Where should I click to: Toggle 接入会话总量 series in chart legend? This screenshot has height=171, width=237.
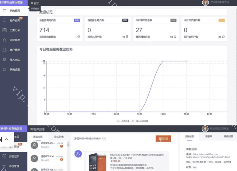(x=139, y=121)
